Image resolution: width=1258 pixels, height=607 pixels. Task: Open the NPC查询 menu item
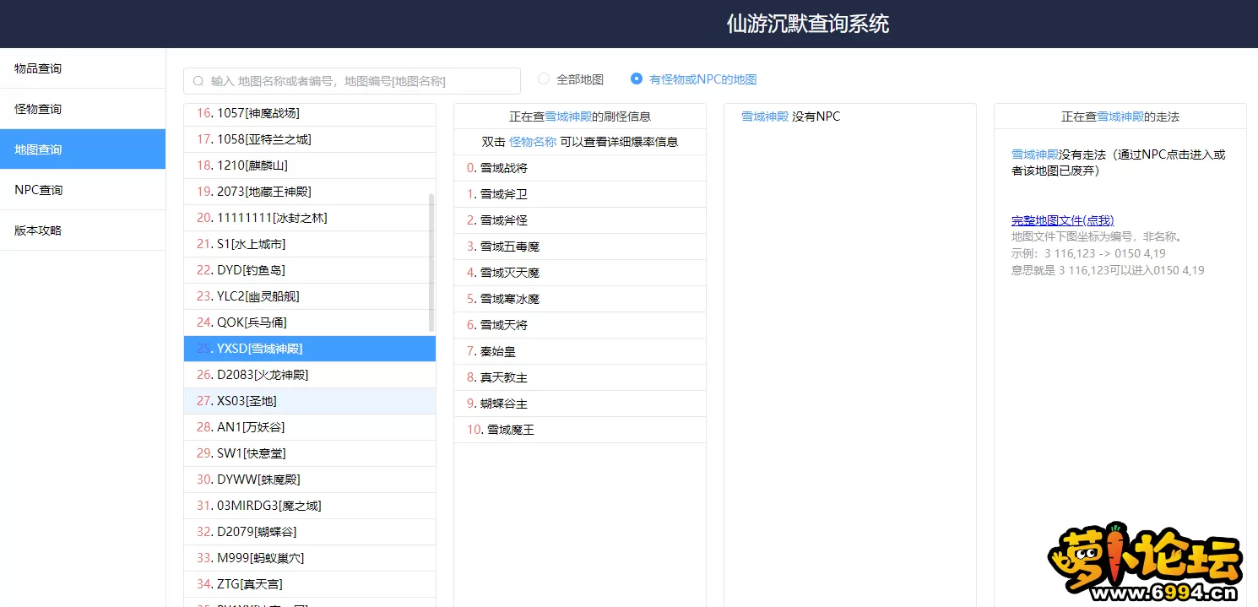(x=83, y=190)
